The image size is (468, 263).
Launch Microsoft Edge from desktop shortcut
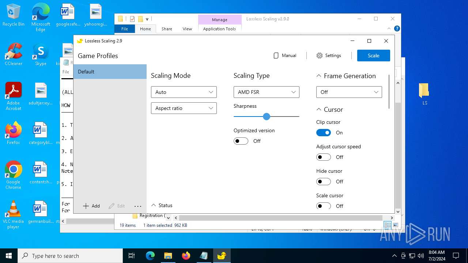point(41,18)
